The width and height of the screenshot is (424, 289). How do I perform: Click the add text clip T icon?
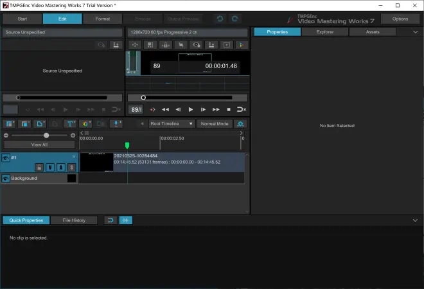tap(71, 124)
